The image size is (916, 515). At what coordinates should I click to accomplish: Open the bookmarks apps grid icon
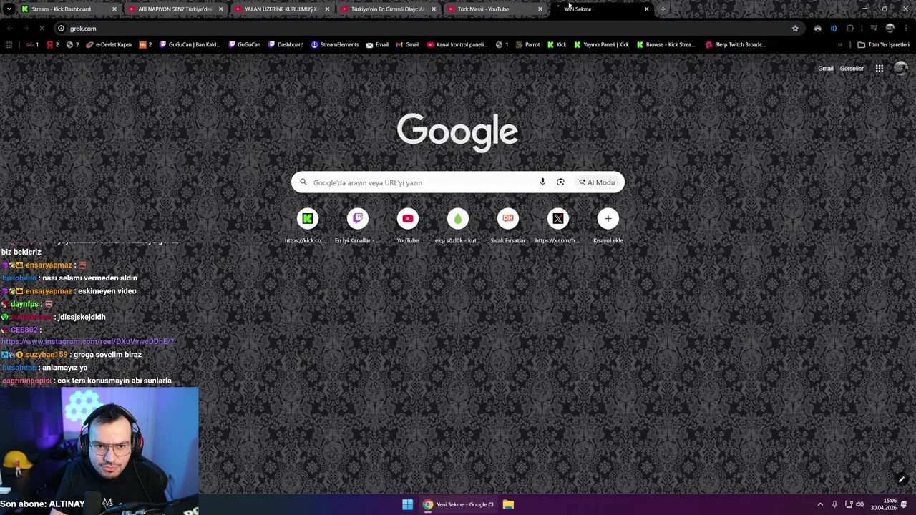[x=9, y=44]
